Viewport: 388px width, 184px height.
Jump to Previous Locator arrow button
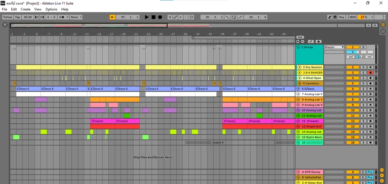(x=298, y=42)
